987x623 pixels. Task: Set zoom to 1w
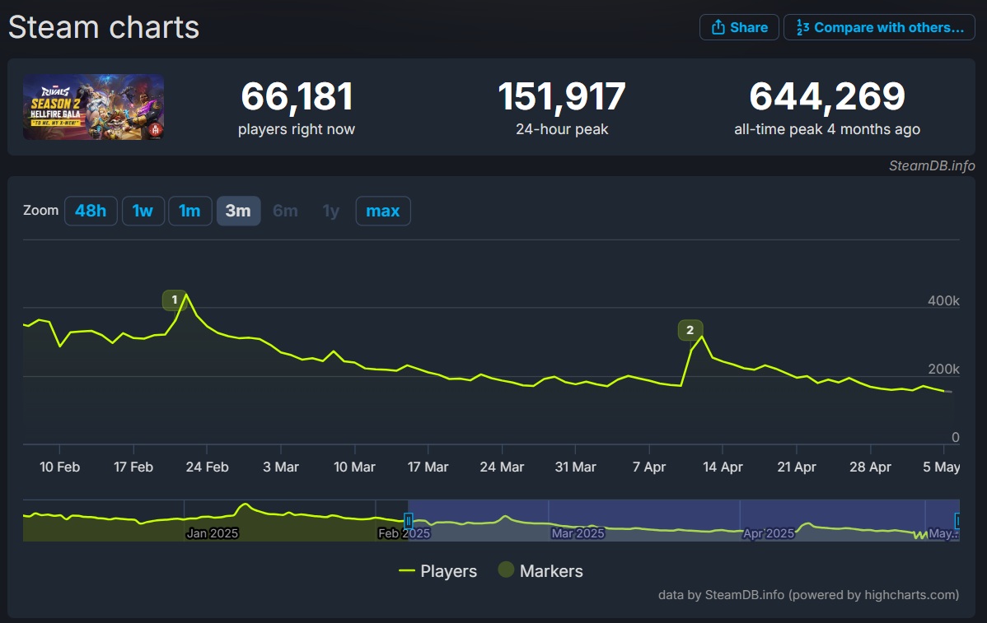coord(143,211)
